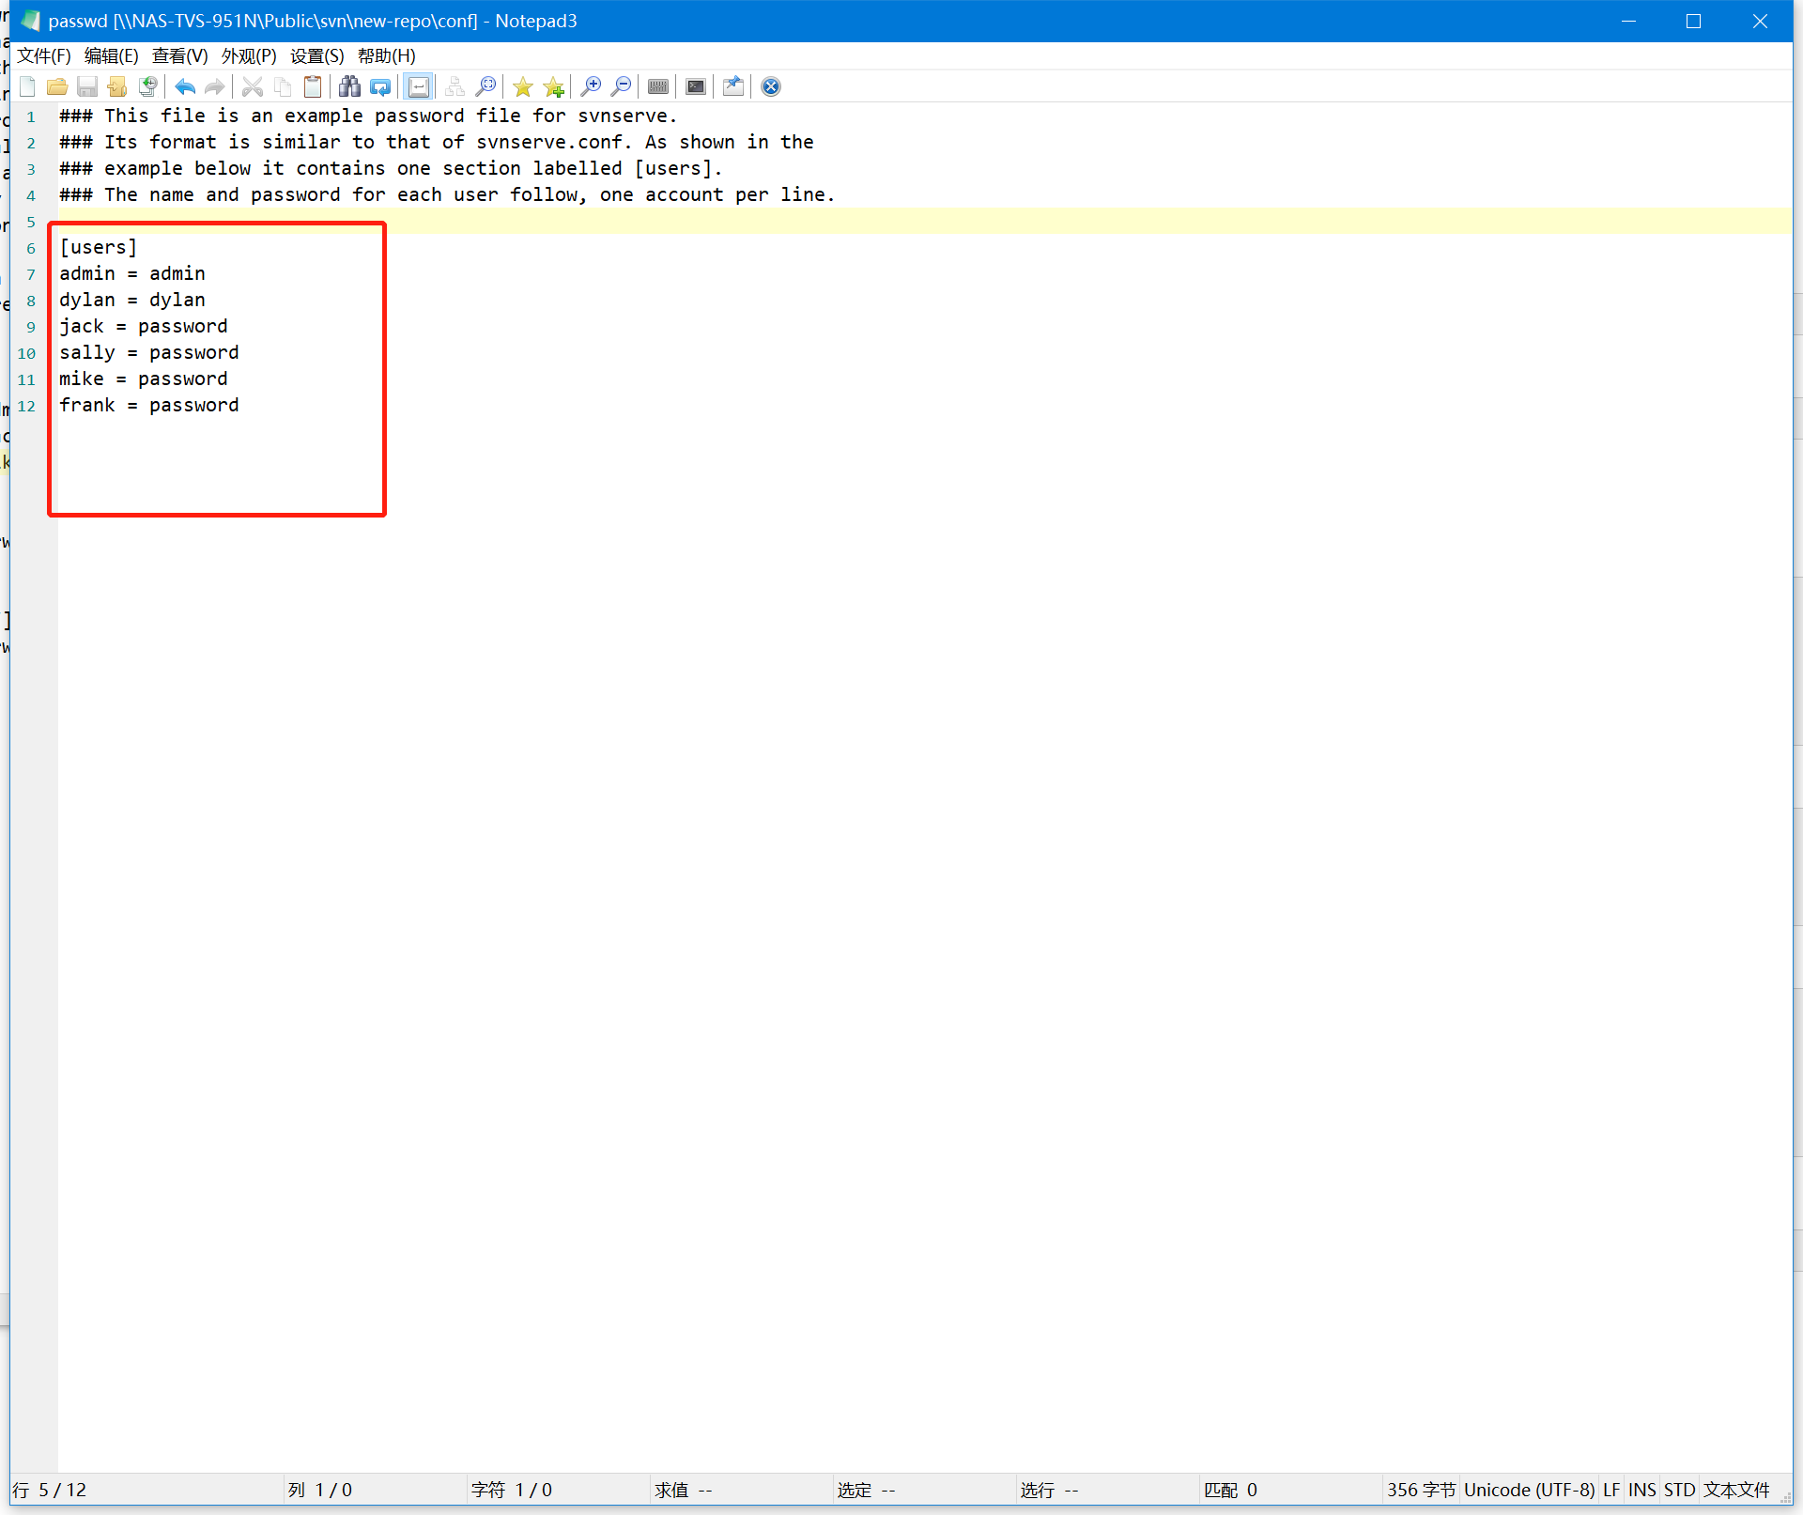Click the Replace icon
The image size is (1803, 1515).
[x=380, y=87]
